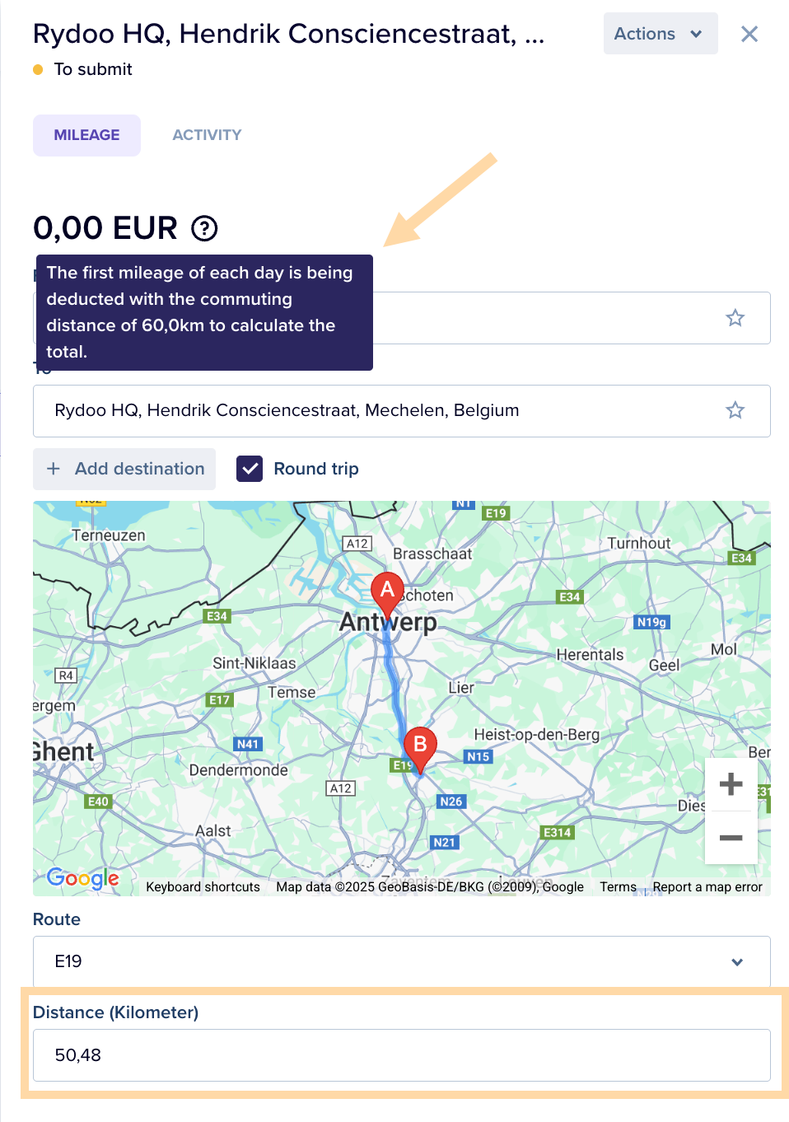
Task: Click the Distance (Kilometer) input field
Action: [x=401, y=1055]
